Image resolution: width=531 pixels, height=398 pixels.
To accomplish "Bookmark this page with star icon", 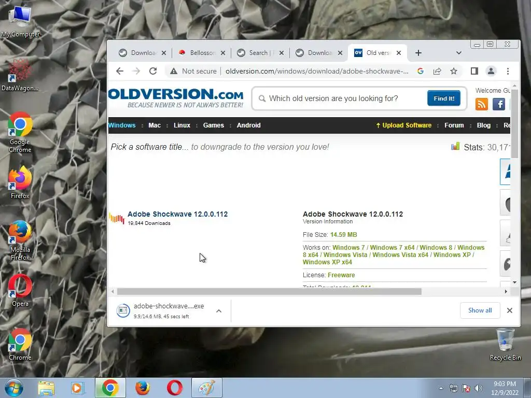I will [454, 71].
